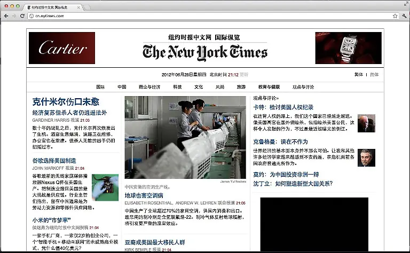This screenshot has height=253, width=410.
Task: Open the 小米的“市梦率” article
Action: coord(51,220)
